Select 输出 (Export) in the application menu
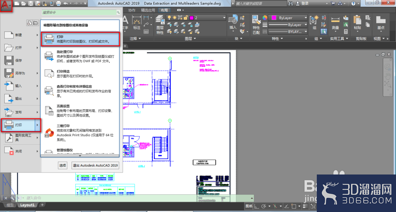The width and height of the screenshot is (396, 212). (x=20, y=99)
